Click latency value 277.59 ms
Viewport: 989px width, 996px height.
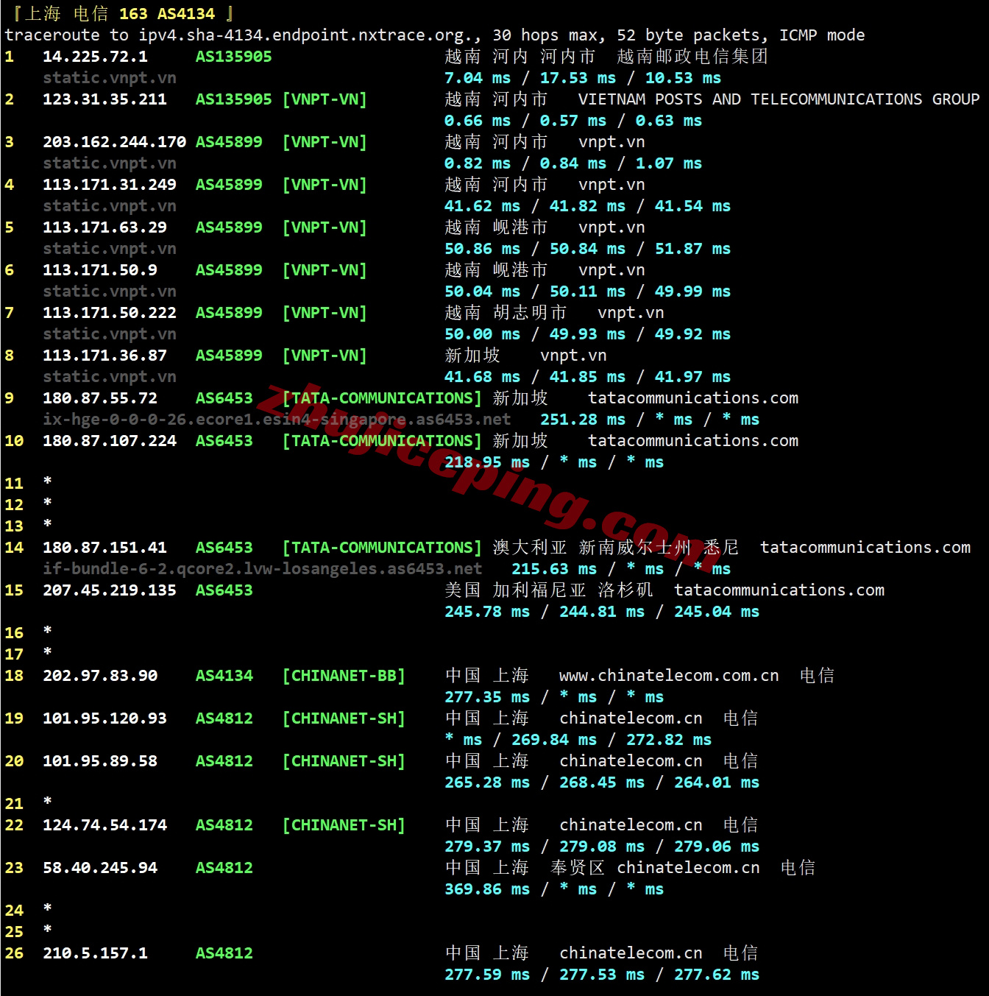tap(487, 975)
